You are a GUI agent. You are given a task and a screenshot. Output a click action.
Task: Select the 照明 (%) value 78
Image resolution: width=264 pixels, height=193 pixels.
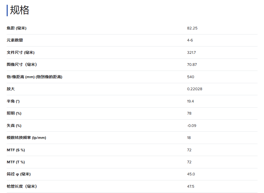[x=189, y=113]
